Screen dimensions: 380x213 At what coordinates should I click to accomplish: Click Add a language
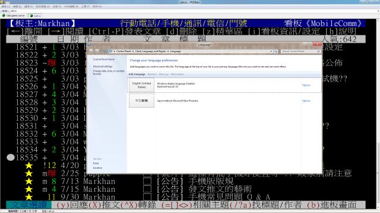pos(137,74)
